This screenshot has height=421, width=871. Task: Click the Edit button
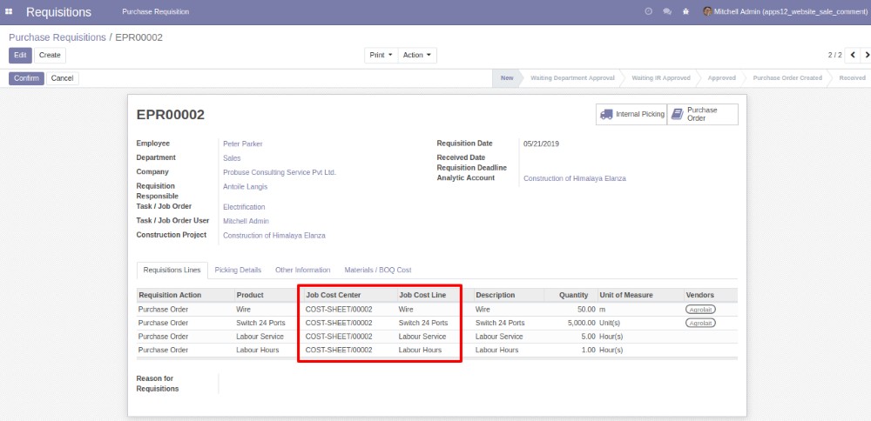[x=20, y=55]
